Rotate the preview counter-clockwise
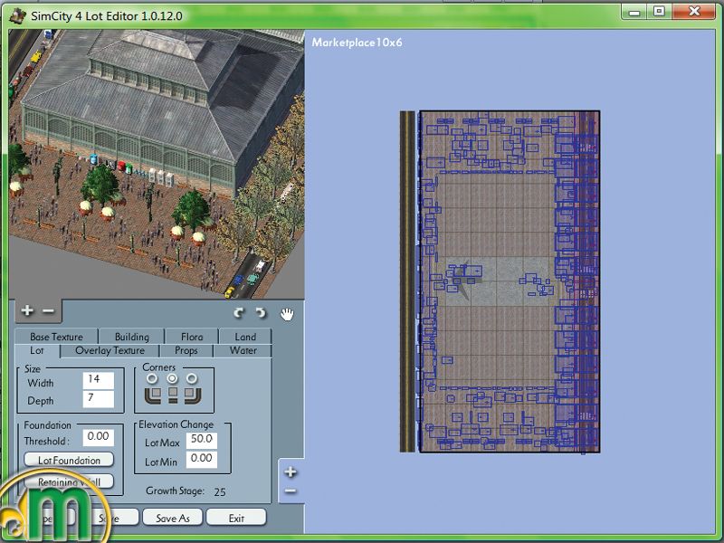 click(x=261, y=313)
